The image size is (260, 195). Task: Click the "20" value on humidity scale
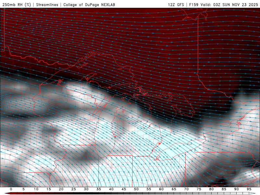(61, 189)
